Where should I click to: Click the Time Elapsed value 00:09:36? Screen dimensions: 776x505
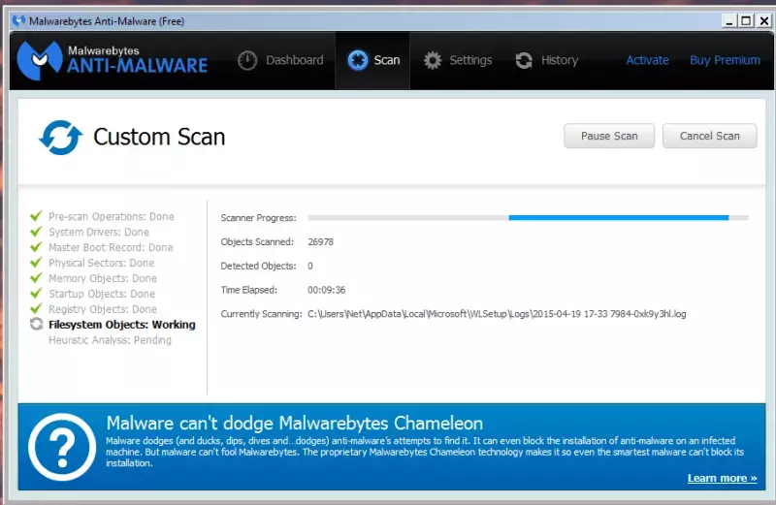pyautogui.click(x=327, y=290)
